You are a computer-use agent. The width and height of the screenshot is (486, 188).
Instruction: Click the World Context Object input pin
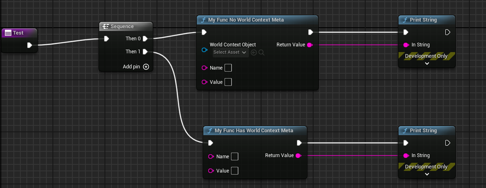[x=204, y=50]
